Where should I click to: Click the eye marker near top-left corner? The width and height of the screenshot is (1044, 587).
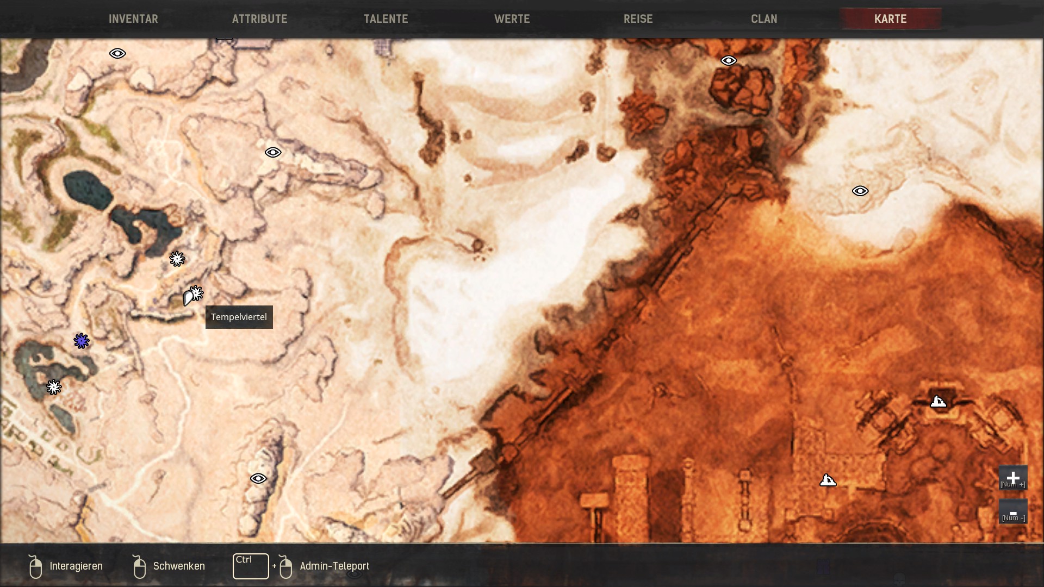(x=117, y=53)
